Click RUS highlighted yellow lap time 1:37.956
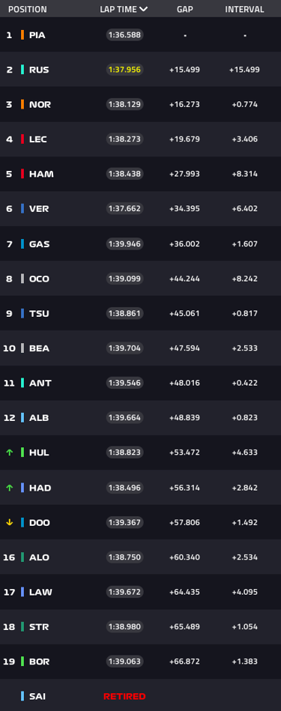Image resolution: width=281 pixels, height=711 pixels. pos(124,70)
